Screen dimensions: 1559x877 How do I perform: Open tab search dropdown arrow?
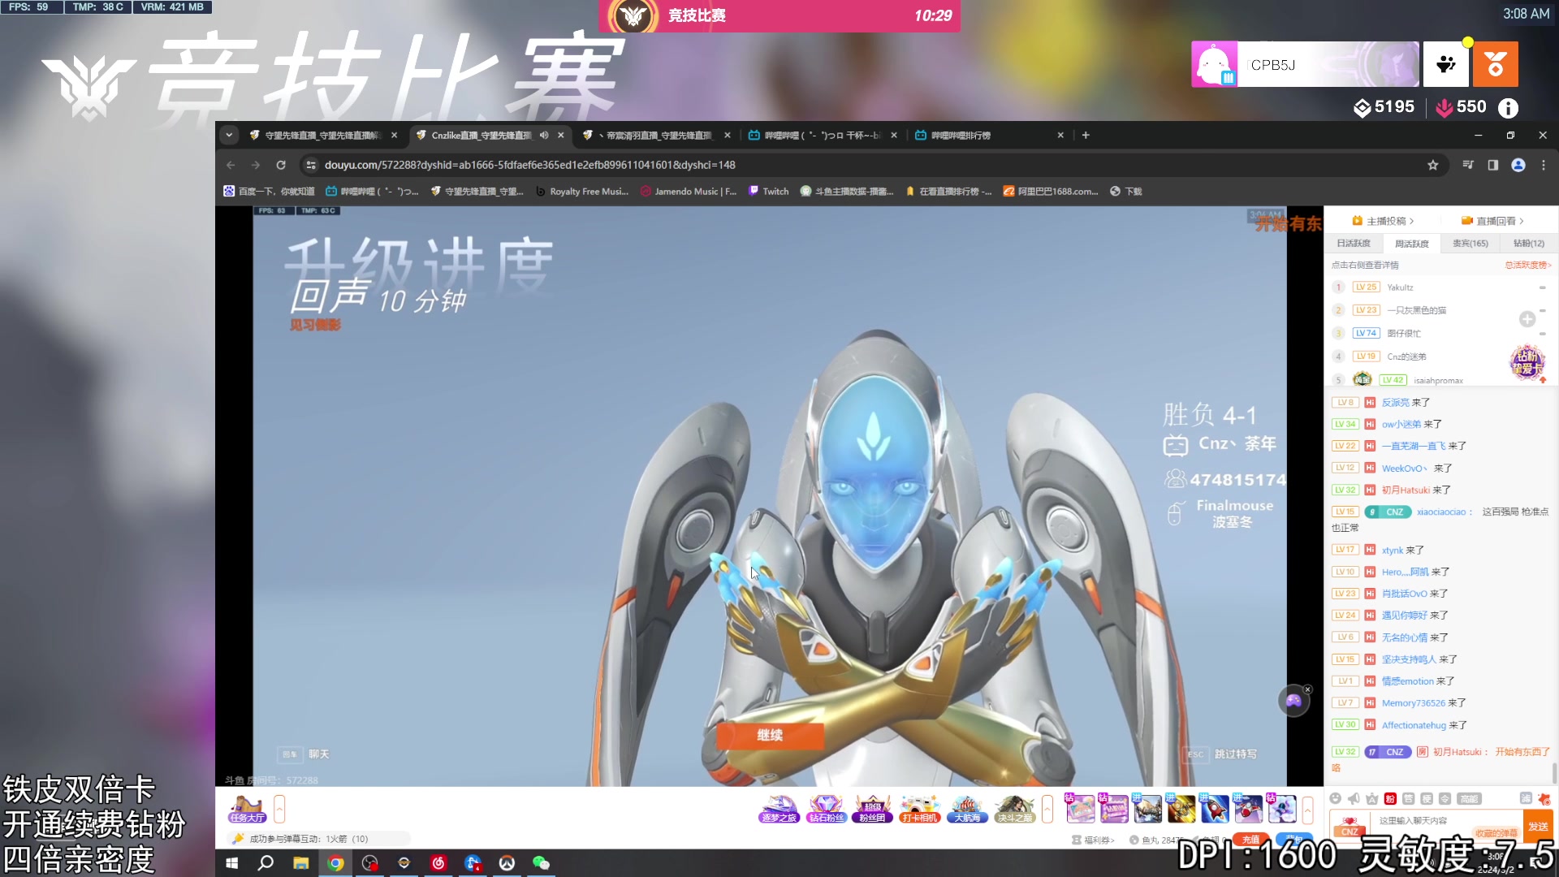[230, 135]
